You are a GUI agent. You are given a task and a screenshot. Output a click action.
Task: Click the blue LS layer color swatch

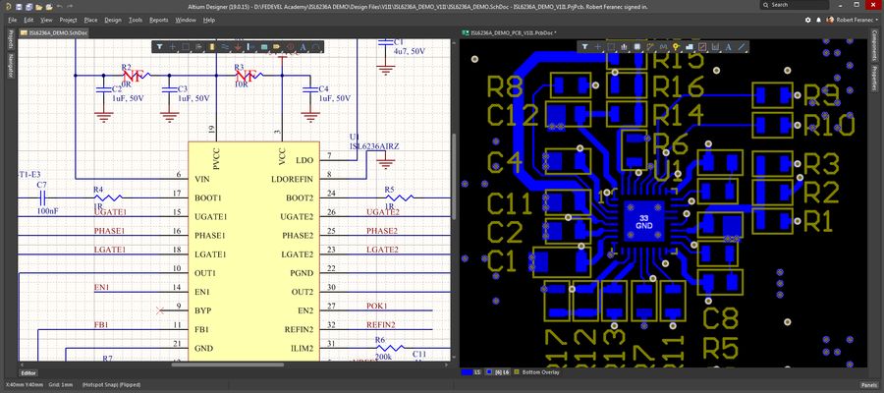467,373
